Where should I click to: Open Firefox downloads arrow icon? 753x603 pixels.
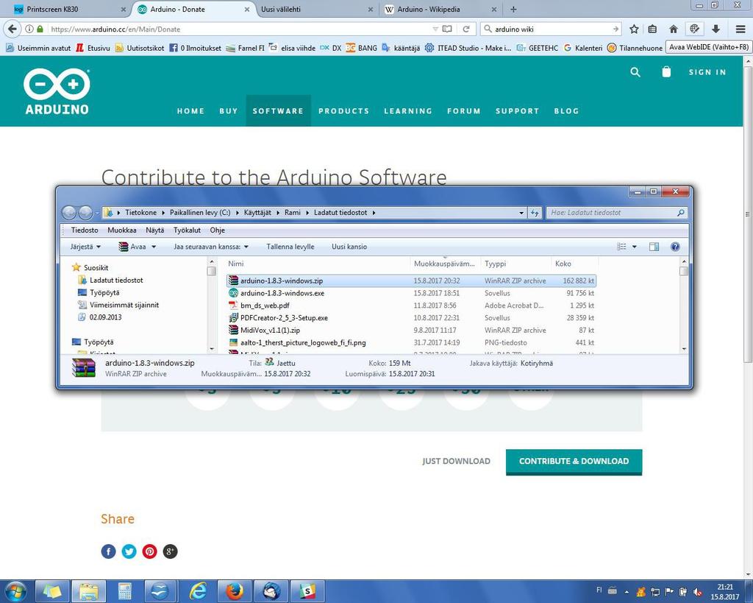715,29
